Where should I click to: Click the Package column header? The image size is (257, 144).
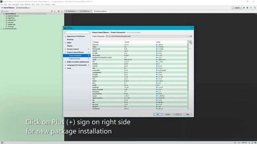pyautogui.click(x=96, y=42)
